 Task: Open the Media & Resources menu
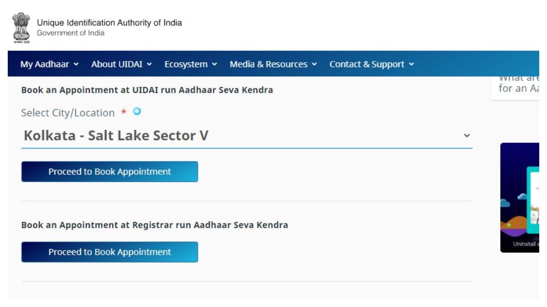pos(268,65)
